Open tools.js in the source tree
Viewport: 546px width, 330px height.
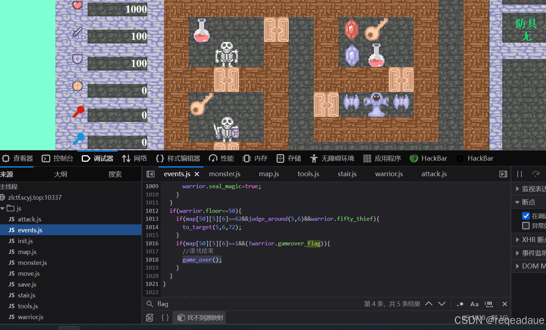28,306
